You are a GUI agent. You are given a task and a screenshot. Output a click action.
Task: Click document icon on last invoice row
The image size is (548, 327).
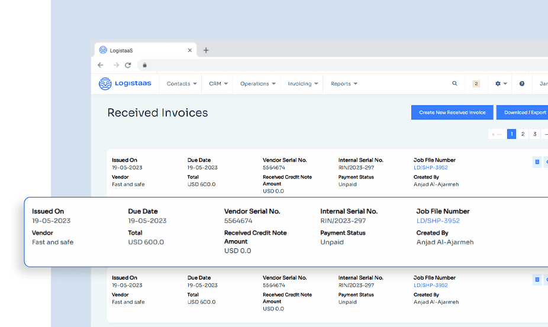pos(537,280)
